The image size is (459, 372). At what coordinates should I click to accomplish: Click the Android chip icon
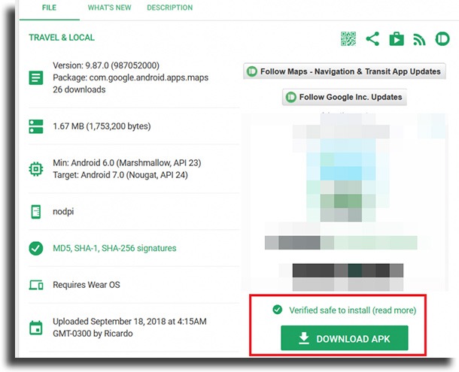point(36,169)
